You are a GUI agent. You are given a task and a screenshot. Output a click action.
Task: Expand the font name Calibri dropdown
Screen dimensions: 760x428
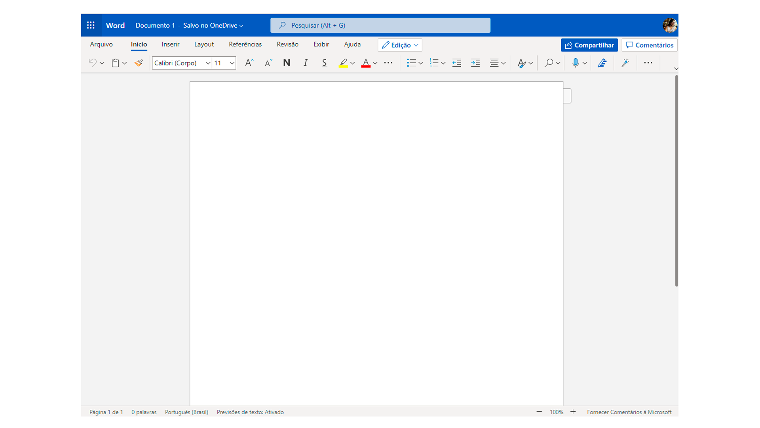207,63
